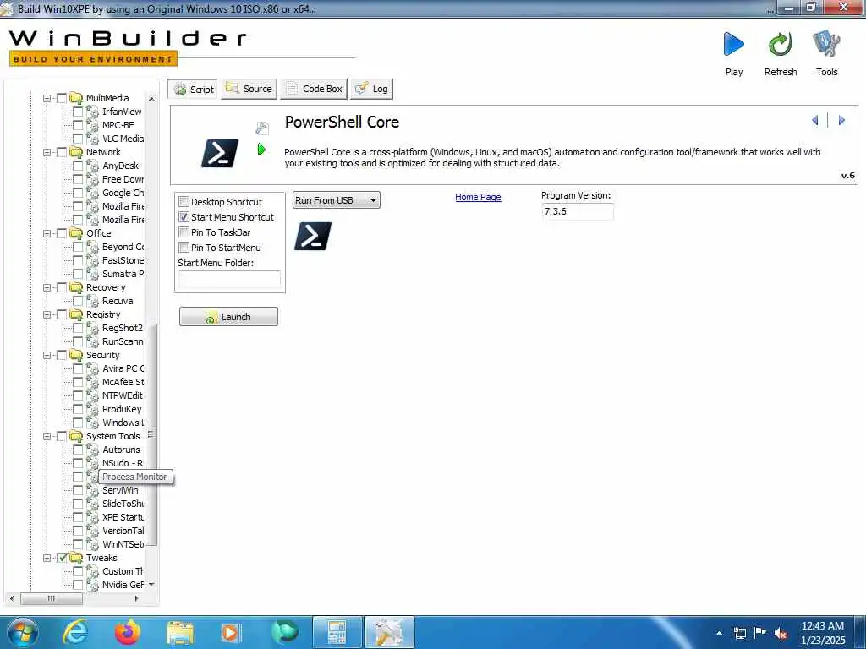Screen dimensions: 866x649
Task: Click the Refresh icon
Action: coord(780,45)
